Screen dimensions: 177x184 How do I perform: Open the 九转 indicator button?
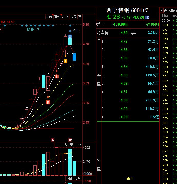click(49, 17)
